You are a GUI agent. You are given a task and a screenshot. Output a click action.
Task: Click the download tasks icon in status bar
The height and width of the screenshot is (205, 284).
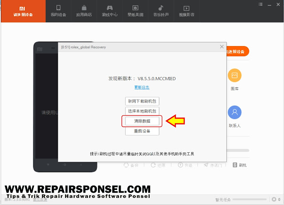pos(274,199)
